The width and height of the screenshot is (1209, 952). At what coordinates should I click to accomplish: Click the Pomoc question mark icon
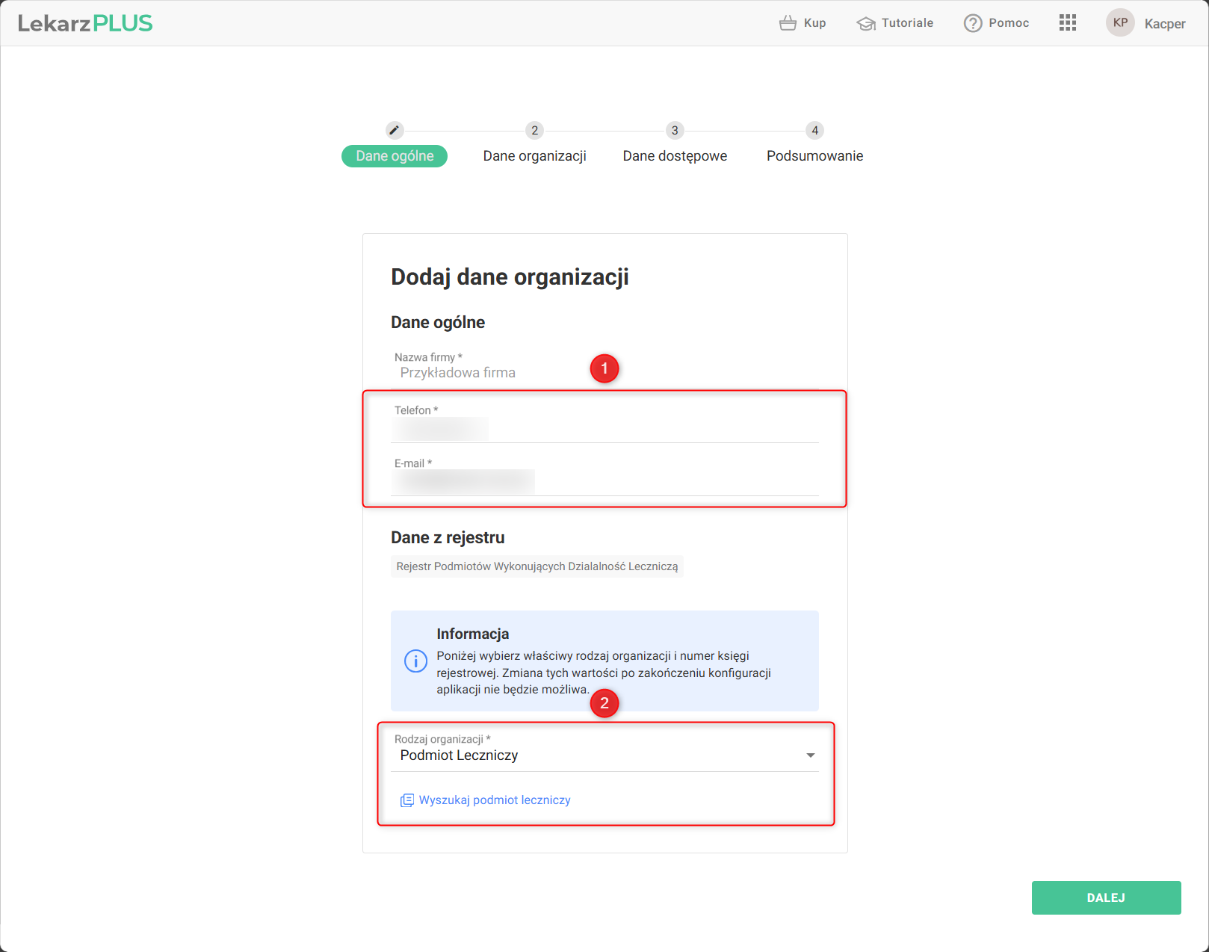[x=972, y=23]
